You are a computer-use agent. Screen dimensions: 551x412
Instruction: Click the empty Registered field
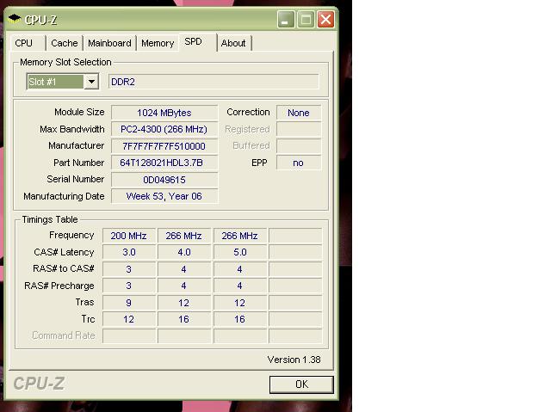299,129
